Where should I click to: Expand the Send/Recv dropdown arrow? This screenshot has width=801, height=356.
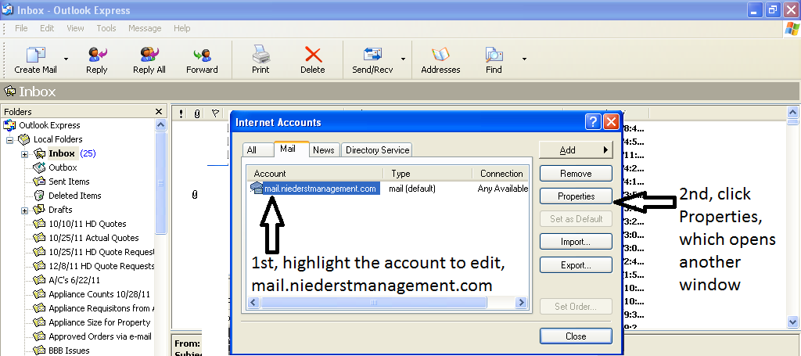pyautogui.click(x=403, y=59)
